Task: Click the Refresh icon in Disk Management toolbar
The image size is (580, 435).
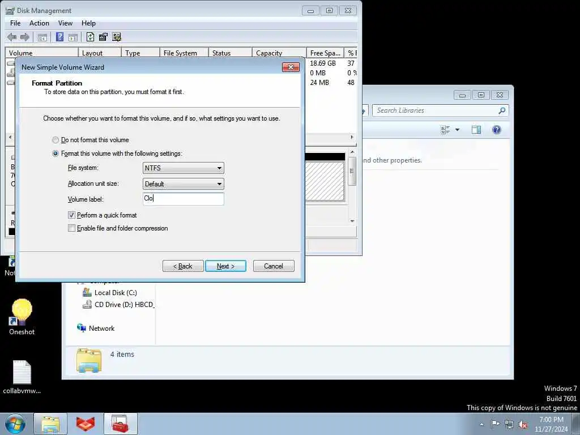Action: (90, 37)
